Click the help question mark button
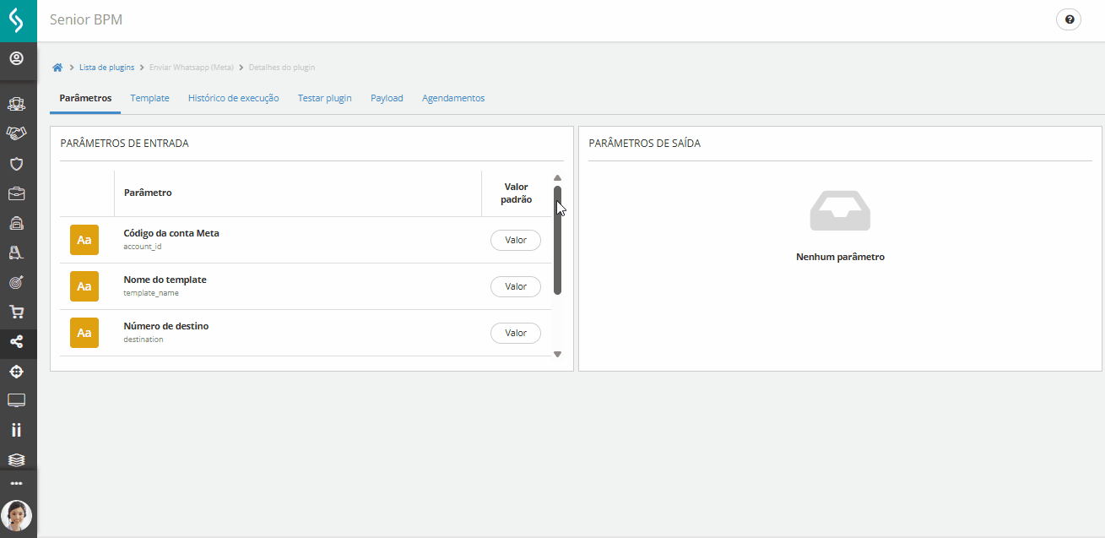Screen dimensions: 1105x538 coord(1068,19)
